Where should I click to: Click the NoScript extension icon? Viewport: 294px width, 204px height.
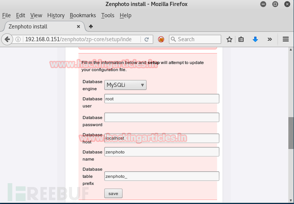[x=161, y=39]
